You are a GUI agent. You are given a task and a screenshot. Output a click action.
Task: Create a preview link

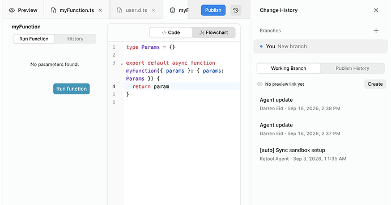[x=375, y=84]
